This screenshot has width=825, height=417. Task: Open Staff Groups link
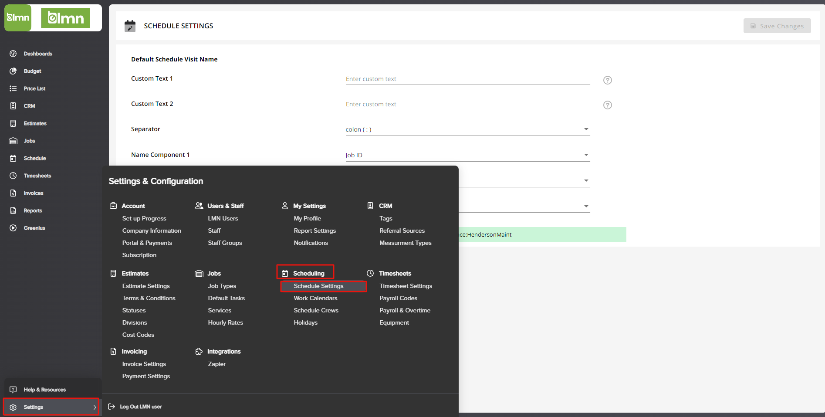(225, 243)
